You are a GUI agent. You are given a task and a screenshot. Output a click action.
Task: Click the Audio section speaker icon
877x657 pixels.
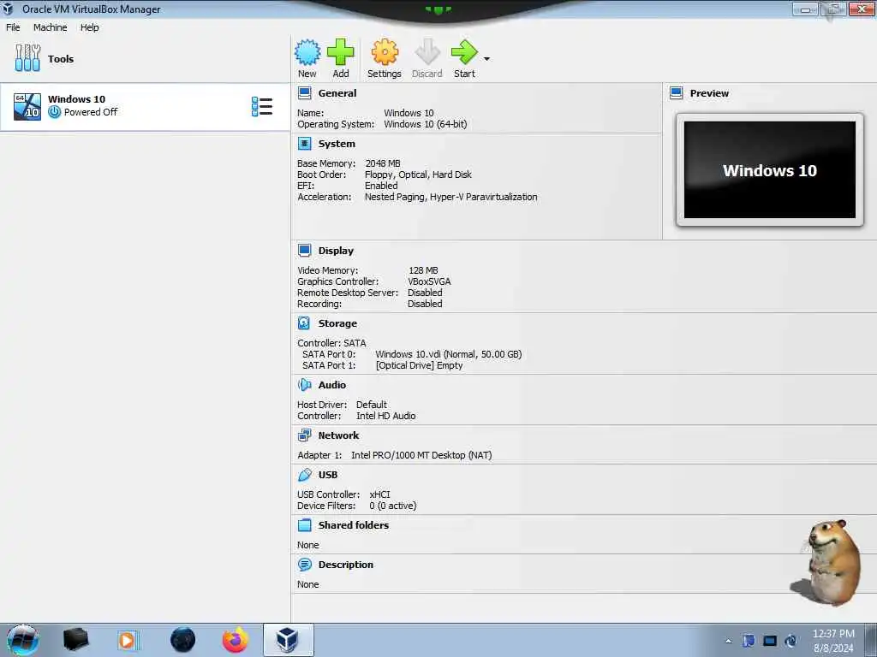[304, 384]
